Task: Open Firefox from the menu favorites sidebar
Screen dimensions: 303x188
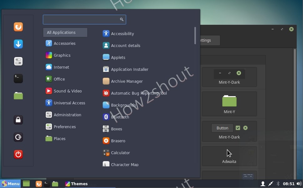Action: (18, 27)
